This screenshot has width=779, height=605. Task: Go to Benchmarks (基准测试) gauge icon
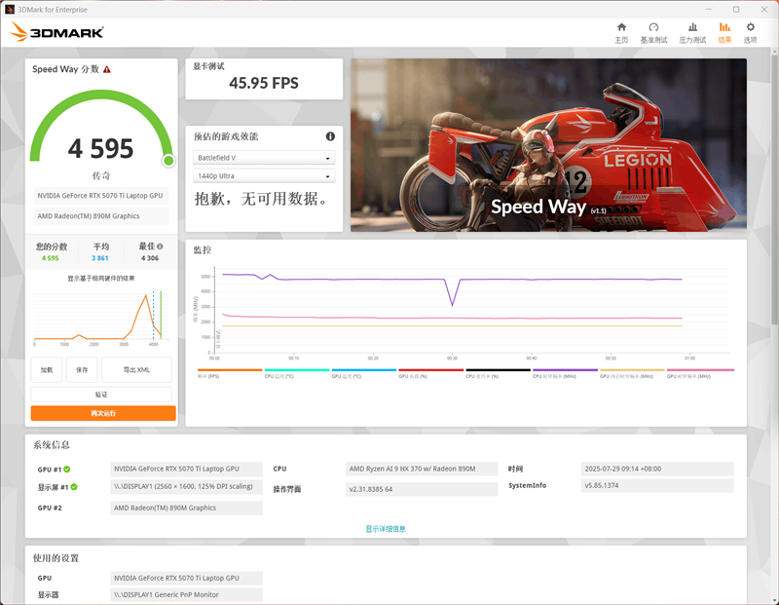click(653, 32)
